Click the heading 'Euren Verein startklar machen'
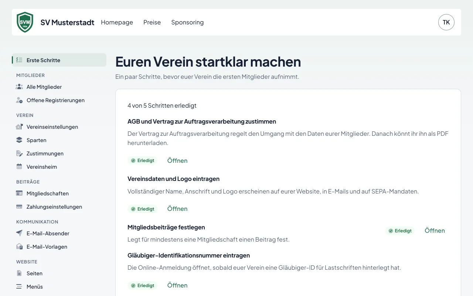473x296 pixels. (x=208, y=62)
